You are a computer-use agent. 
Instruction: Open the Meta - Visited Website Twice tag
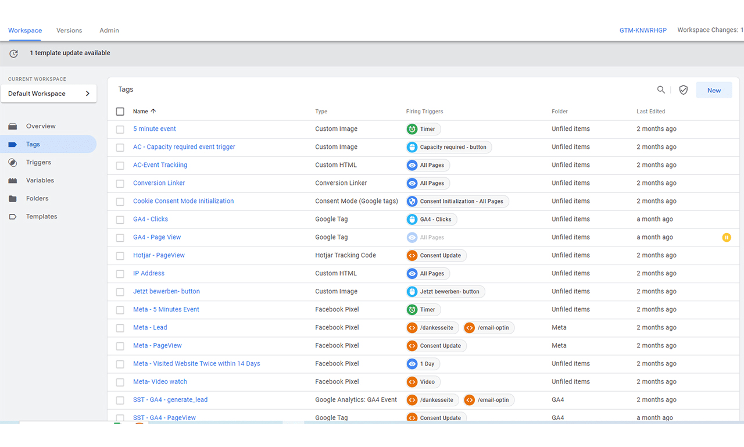tap(196, 363)
